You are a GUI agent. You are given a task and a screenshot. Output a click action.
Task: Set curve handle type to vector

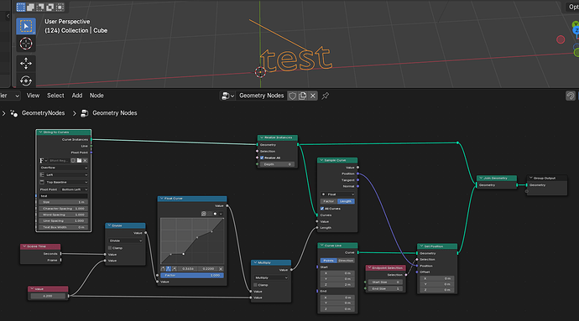[x=169, y=268]
